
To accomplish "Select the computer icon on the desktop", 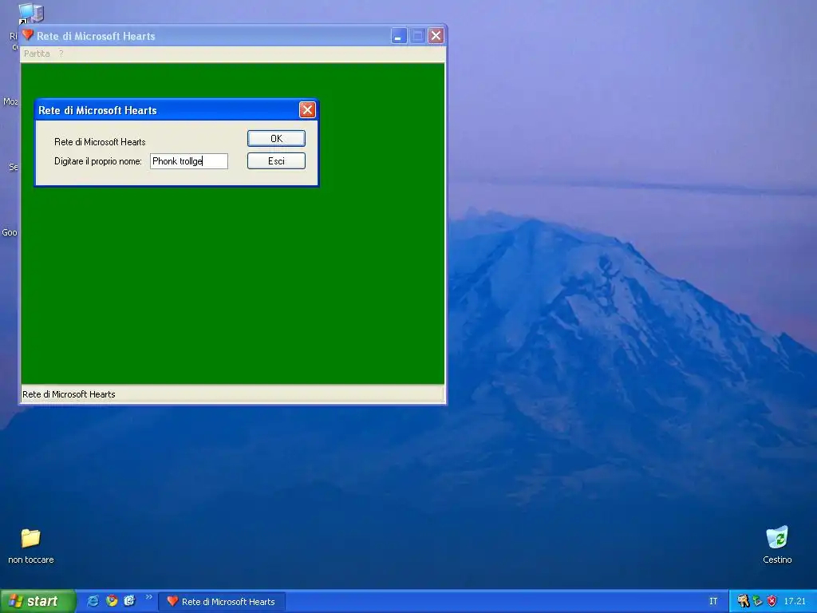I will [31, 13].
